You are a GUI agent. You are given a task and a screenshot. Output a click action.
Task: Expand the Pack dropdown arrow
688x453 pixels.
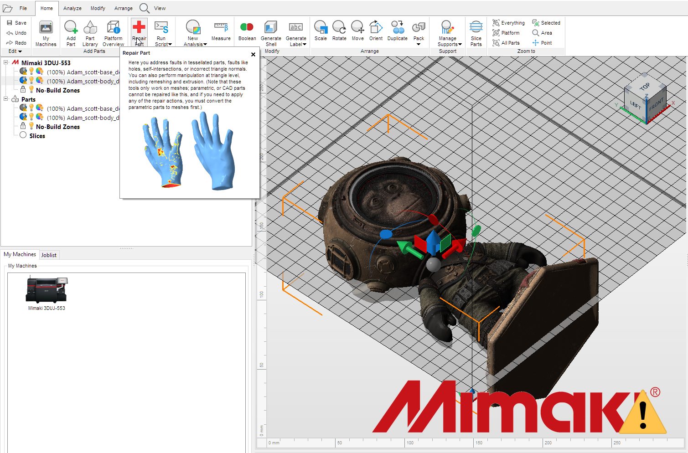419,45
